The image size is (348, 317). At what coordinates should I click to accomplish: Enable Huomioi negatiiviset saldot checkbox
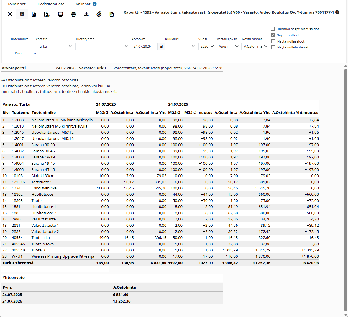[273, 29]
